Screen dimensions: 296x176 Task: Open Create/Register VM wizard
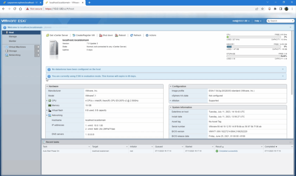pyautogui.click(x=84, y=35)
